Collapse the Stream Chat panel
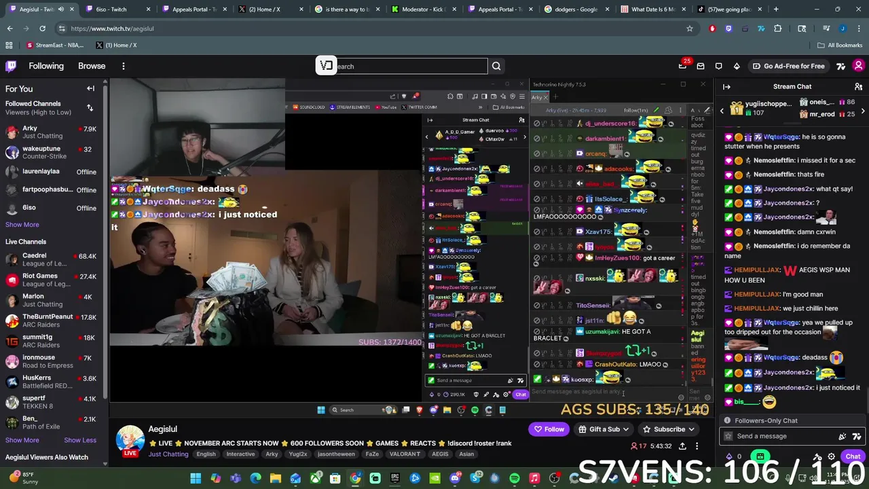 [726, 87]
